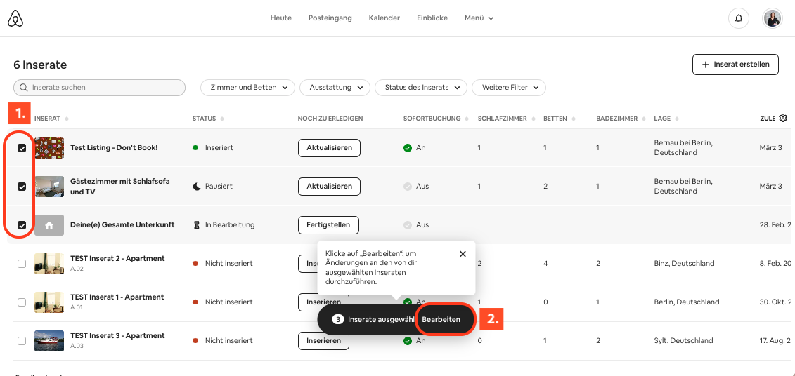Viewport: 795px width, 376px height.
Task: Click Fertigstellen for Gesamte Unterkunft
Action: 328,224
